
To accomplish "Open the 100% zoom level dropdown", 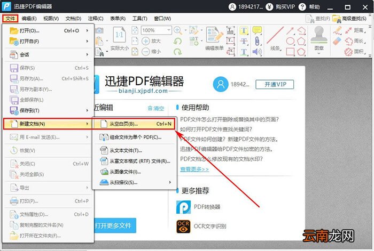I will 169,30.
